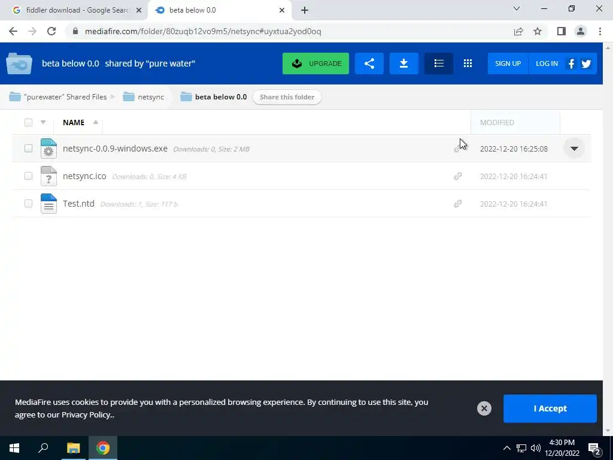Screen dimensions: 613x460
Task: Click LOG IN button
Action: click(547, 63)
